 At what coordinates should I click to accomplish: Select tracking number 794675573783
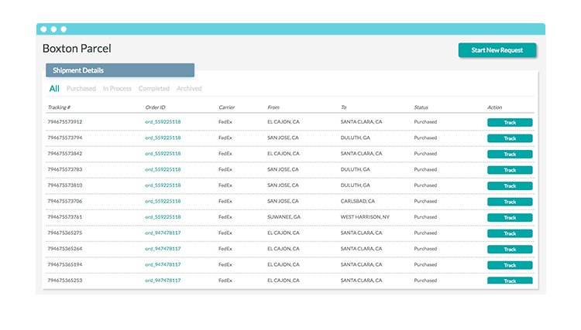click(65, 169)
